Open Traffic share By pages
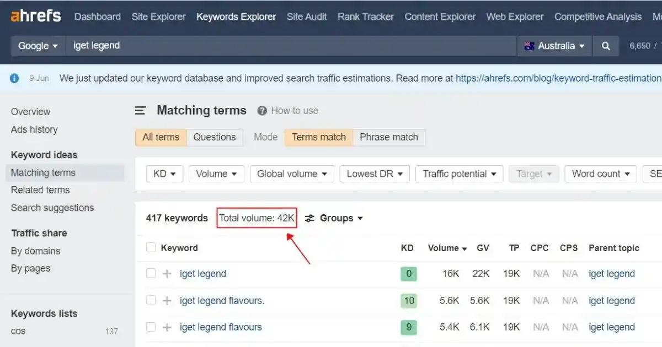This screenshot has height=347, width=662. 30,268
